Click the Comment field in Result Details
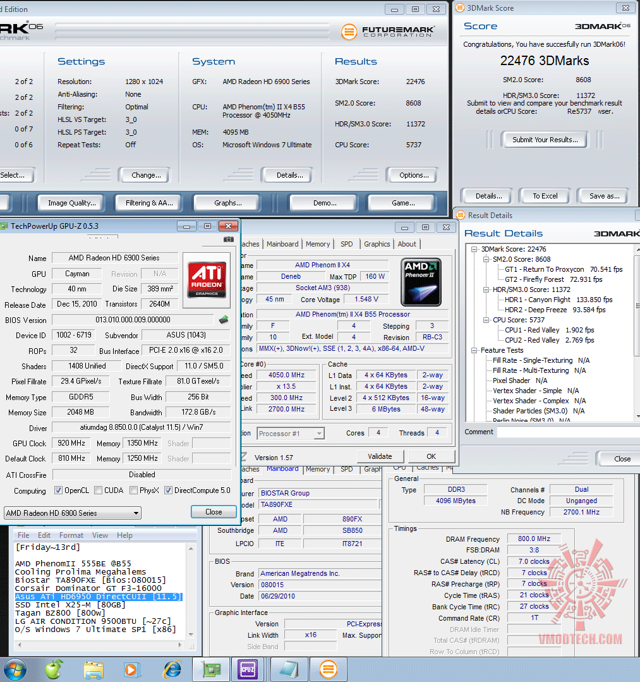Viewport: 640px width, 682px height. pos(568,432)
